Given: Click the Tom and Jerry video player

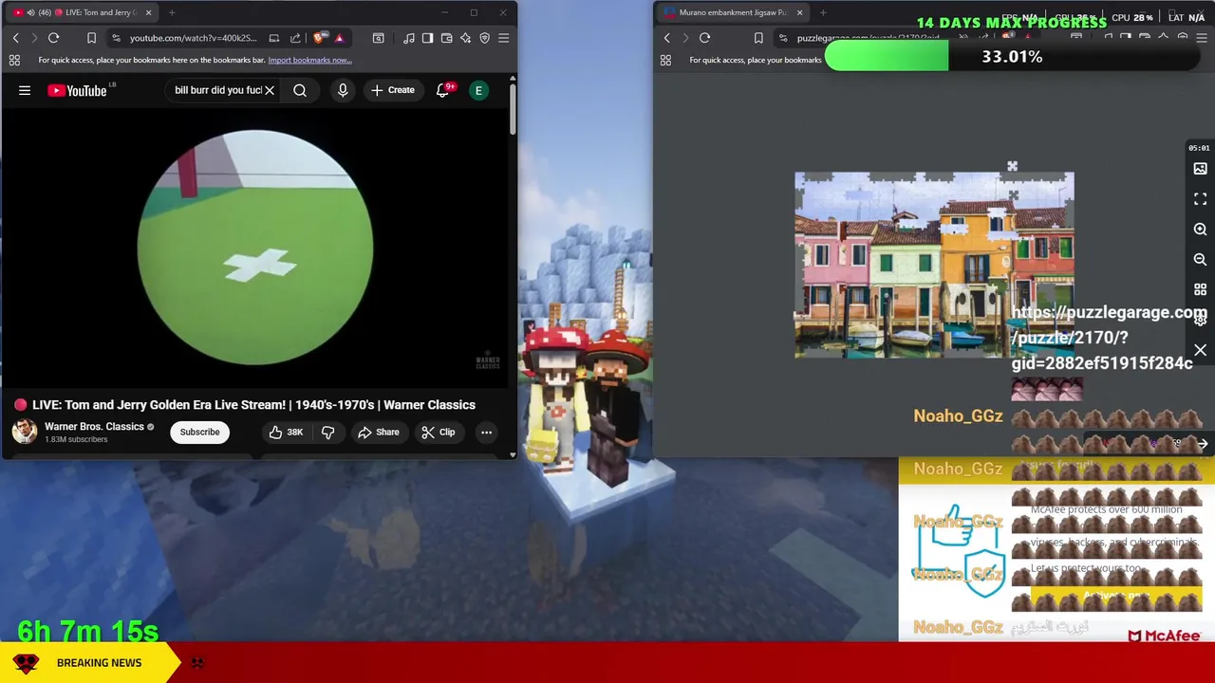Looking at the screenshot, I should [x=257, y=249].
